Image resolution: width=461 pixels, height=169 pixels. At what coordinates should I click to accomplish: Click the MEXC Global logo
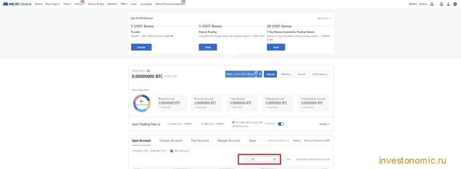[x=17, y=4]
